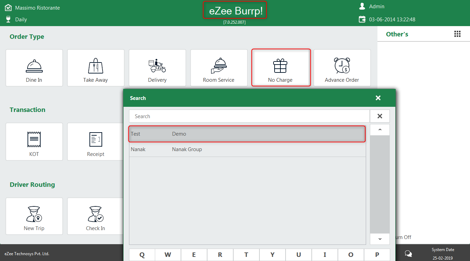Screen dimensions: 470x261
Task: Click the scroll down arrow in list
Action: tap(380, 239)
